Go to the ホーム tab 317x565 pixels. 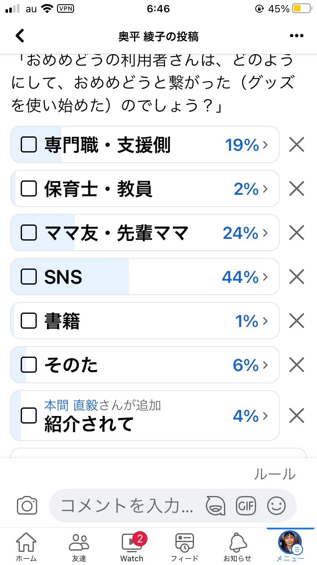26,546
